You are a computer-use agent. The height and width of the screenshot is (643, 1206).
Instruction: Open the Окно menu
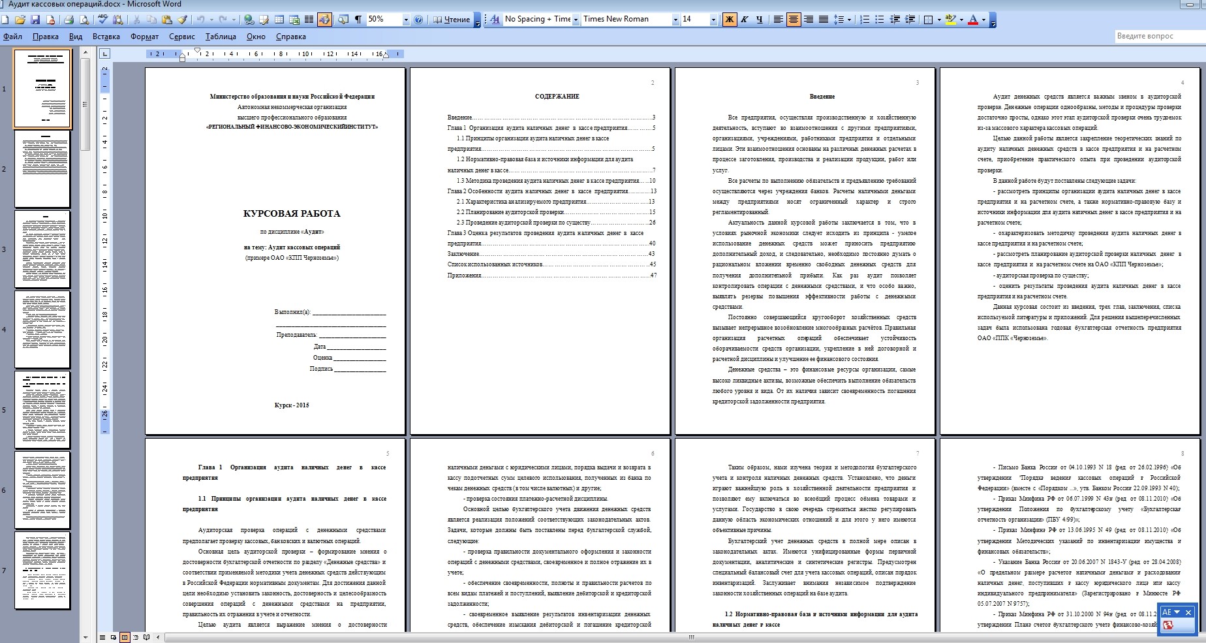[x=256, y=37]
